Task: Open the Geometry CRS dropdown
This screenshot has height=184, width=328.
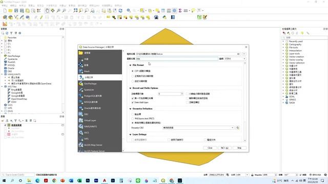Action: (198, 128)
